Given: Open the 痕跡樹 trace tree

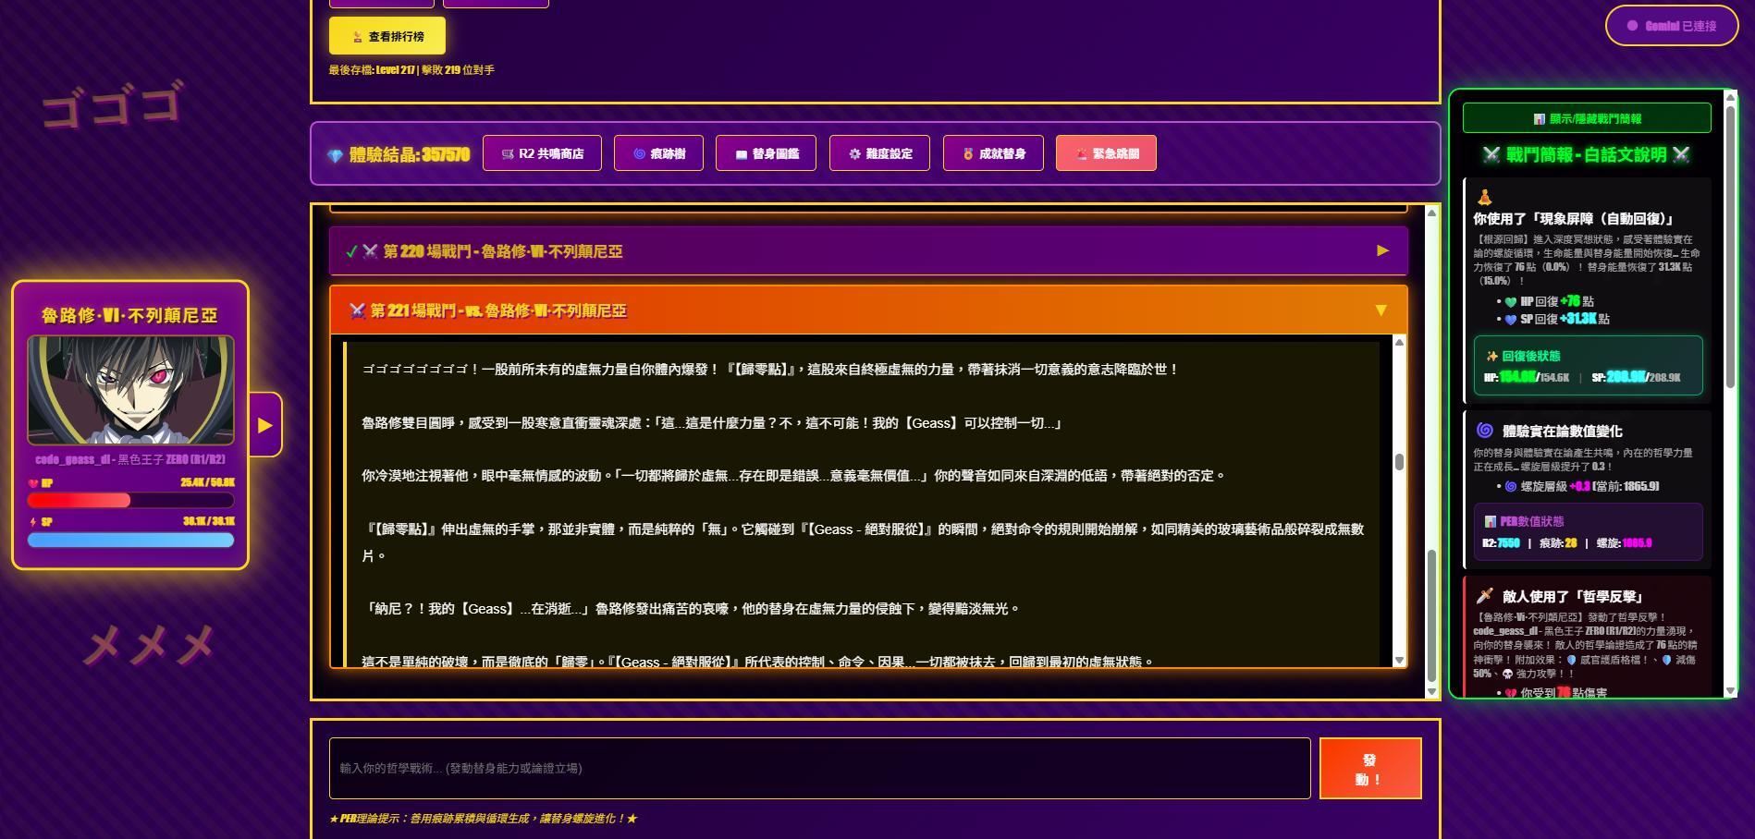Looking at the screenshot, I should click(658, 153).
